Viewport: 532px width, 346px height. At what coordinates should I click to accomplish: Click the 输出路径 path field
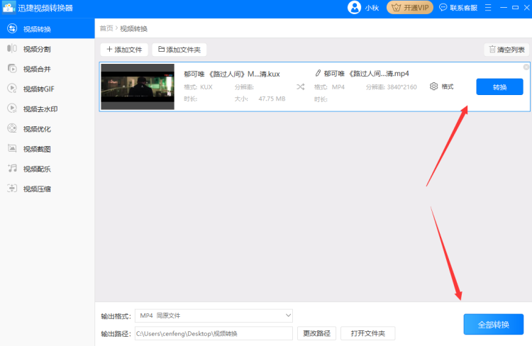click(x=214, y=333)
